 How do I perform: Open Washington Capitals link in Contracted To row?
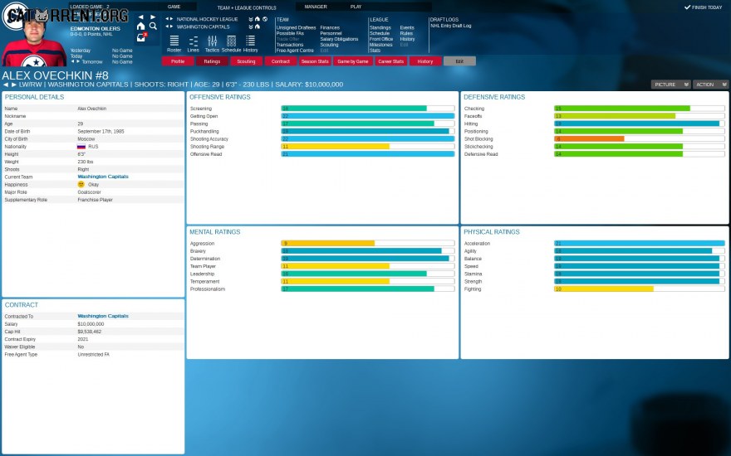pos(103,316)
